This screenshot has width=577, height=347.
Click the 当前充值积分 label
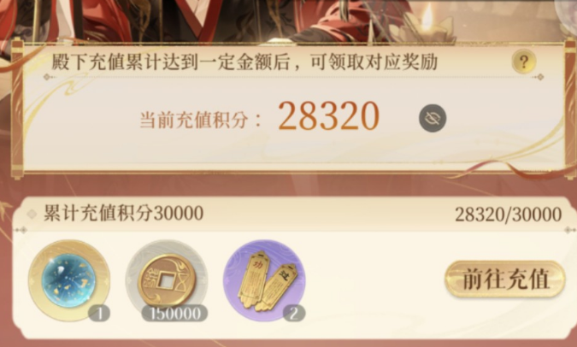point(200,120)
